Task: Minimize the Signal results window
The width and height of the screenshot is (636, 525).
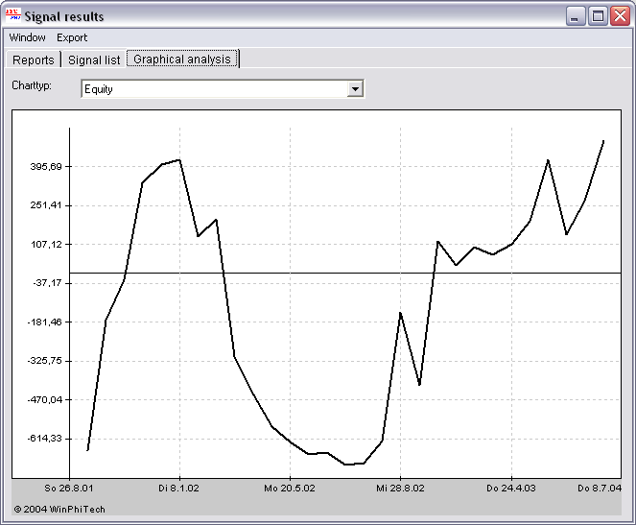Action: [576, 16]
